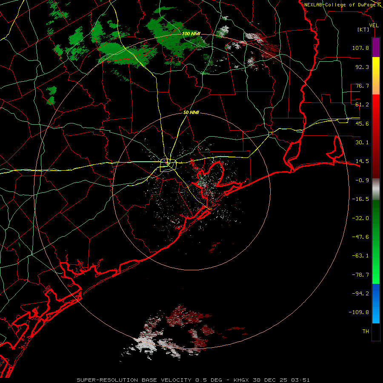
Task: Select the -78.7 legend value
Action: pos(360,275)
